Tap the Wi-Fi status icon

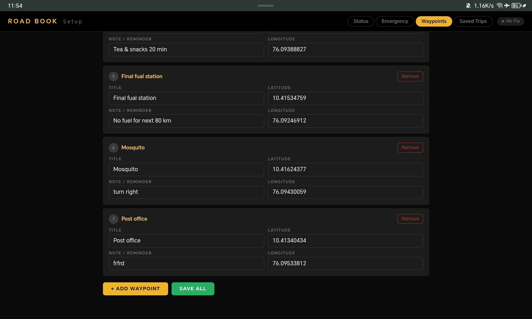(x=500, y=6)
